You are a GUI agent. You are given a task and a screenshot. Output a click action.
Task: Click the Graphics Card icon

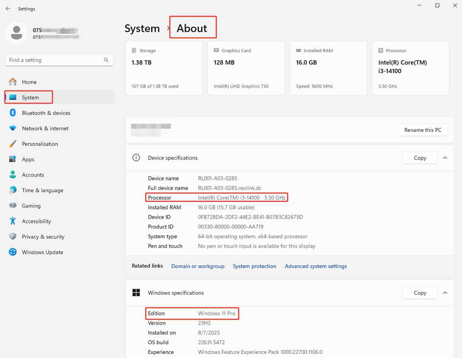tap(216, 50)
